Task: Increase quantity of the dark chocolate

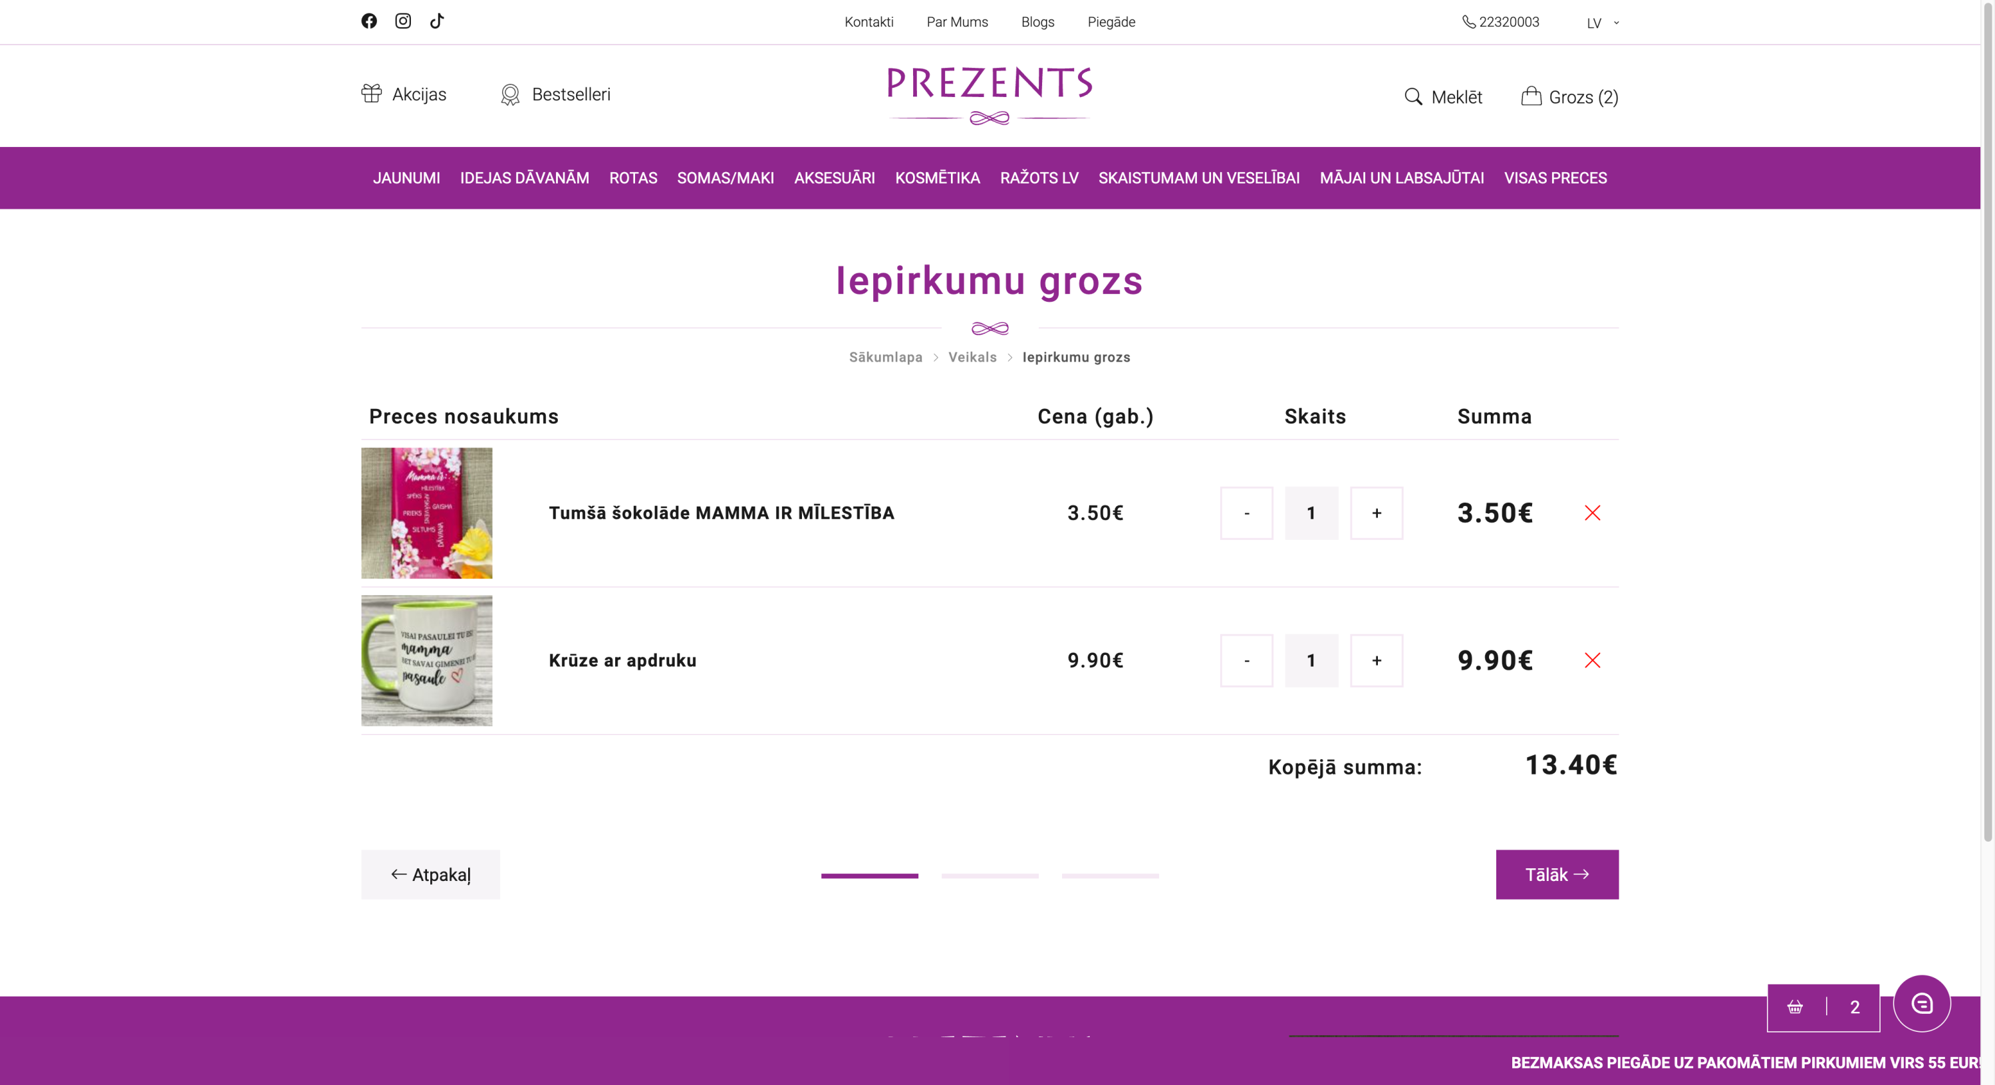Action: [1376, 513]
